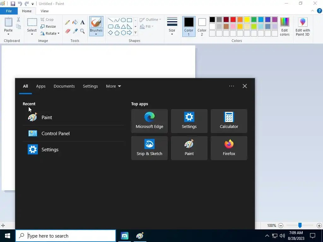This screenshot has width=323, height=242.
Task: Select the Magnifier tool
Action: point(82,31)
